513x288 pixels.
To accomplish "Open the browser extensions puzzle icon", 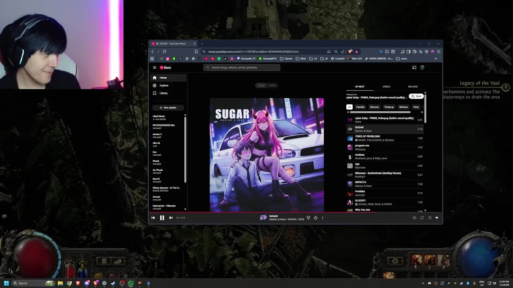I will click(387, 52).
